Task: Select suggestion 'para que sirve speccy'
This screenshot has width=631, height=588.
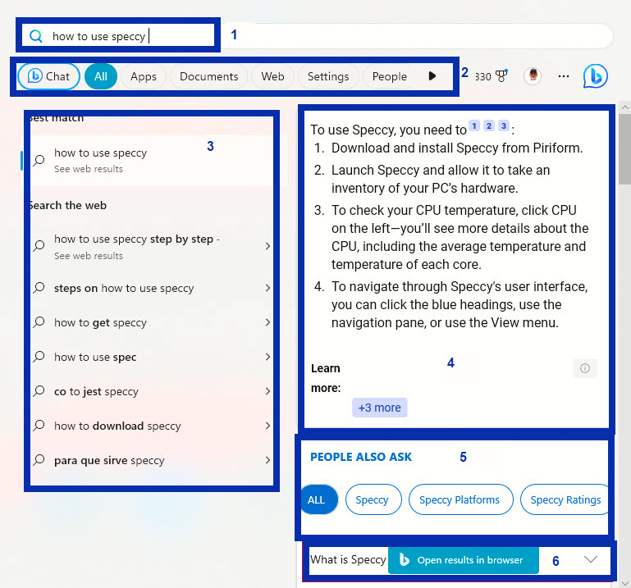Action: pos(109,460)
